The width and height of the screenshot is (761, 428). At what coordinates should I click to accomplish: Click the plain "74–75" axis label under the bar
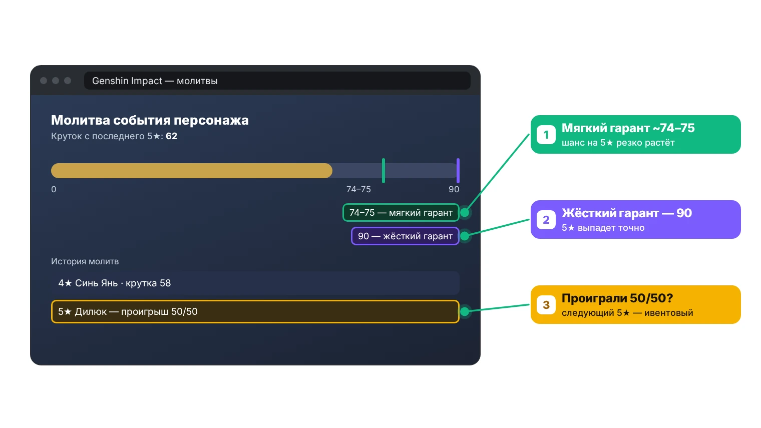pyautogui.click(x=358, y=189)
